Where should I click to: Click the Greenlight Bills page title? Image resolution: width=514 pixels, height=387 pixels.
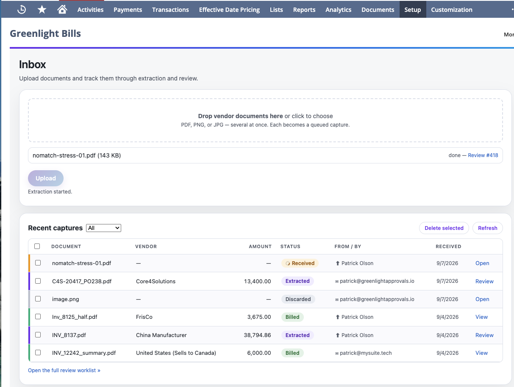coord(45,33)
